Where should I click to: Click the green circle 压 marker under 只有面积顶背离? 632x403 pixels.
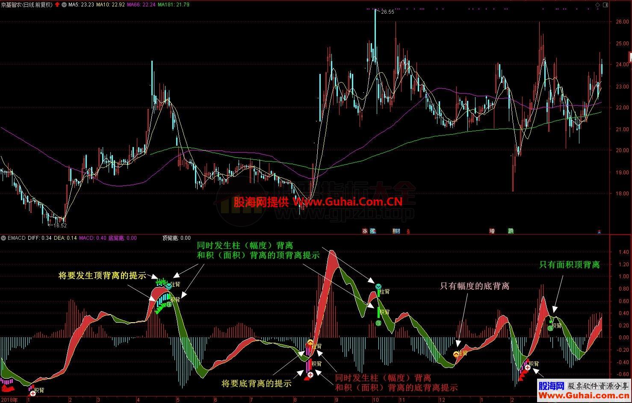click(x=550, y=328)
